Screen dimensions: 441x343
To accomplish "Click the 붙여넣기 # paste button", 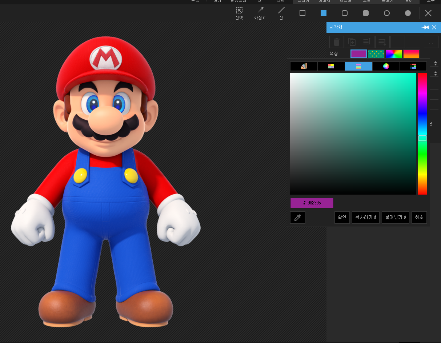I will (x=396, y=218).
